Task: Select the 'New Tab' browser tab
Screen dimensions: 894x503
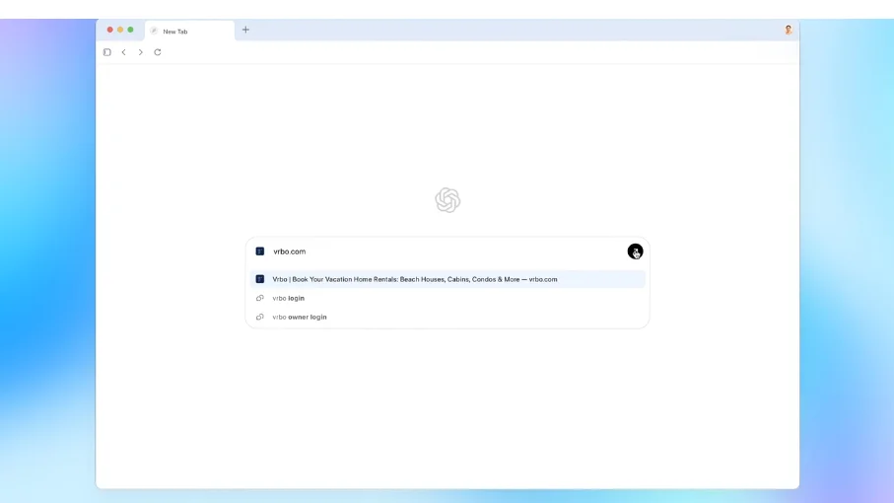Action: (187, 32)
